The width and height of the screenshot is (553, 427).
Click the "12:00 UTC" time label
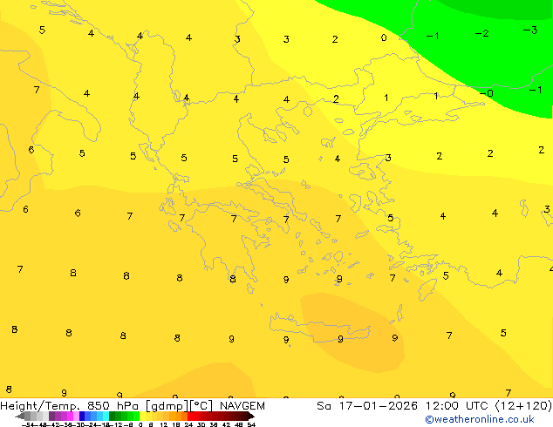point(457,406)
